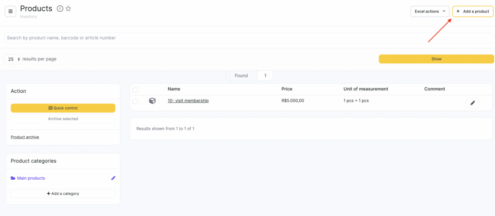
Task: Click the Add a product button
Action: click(x=473, y=11)
